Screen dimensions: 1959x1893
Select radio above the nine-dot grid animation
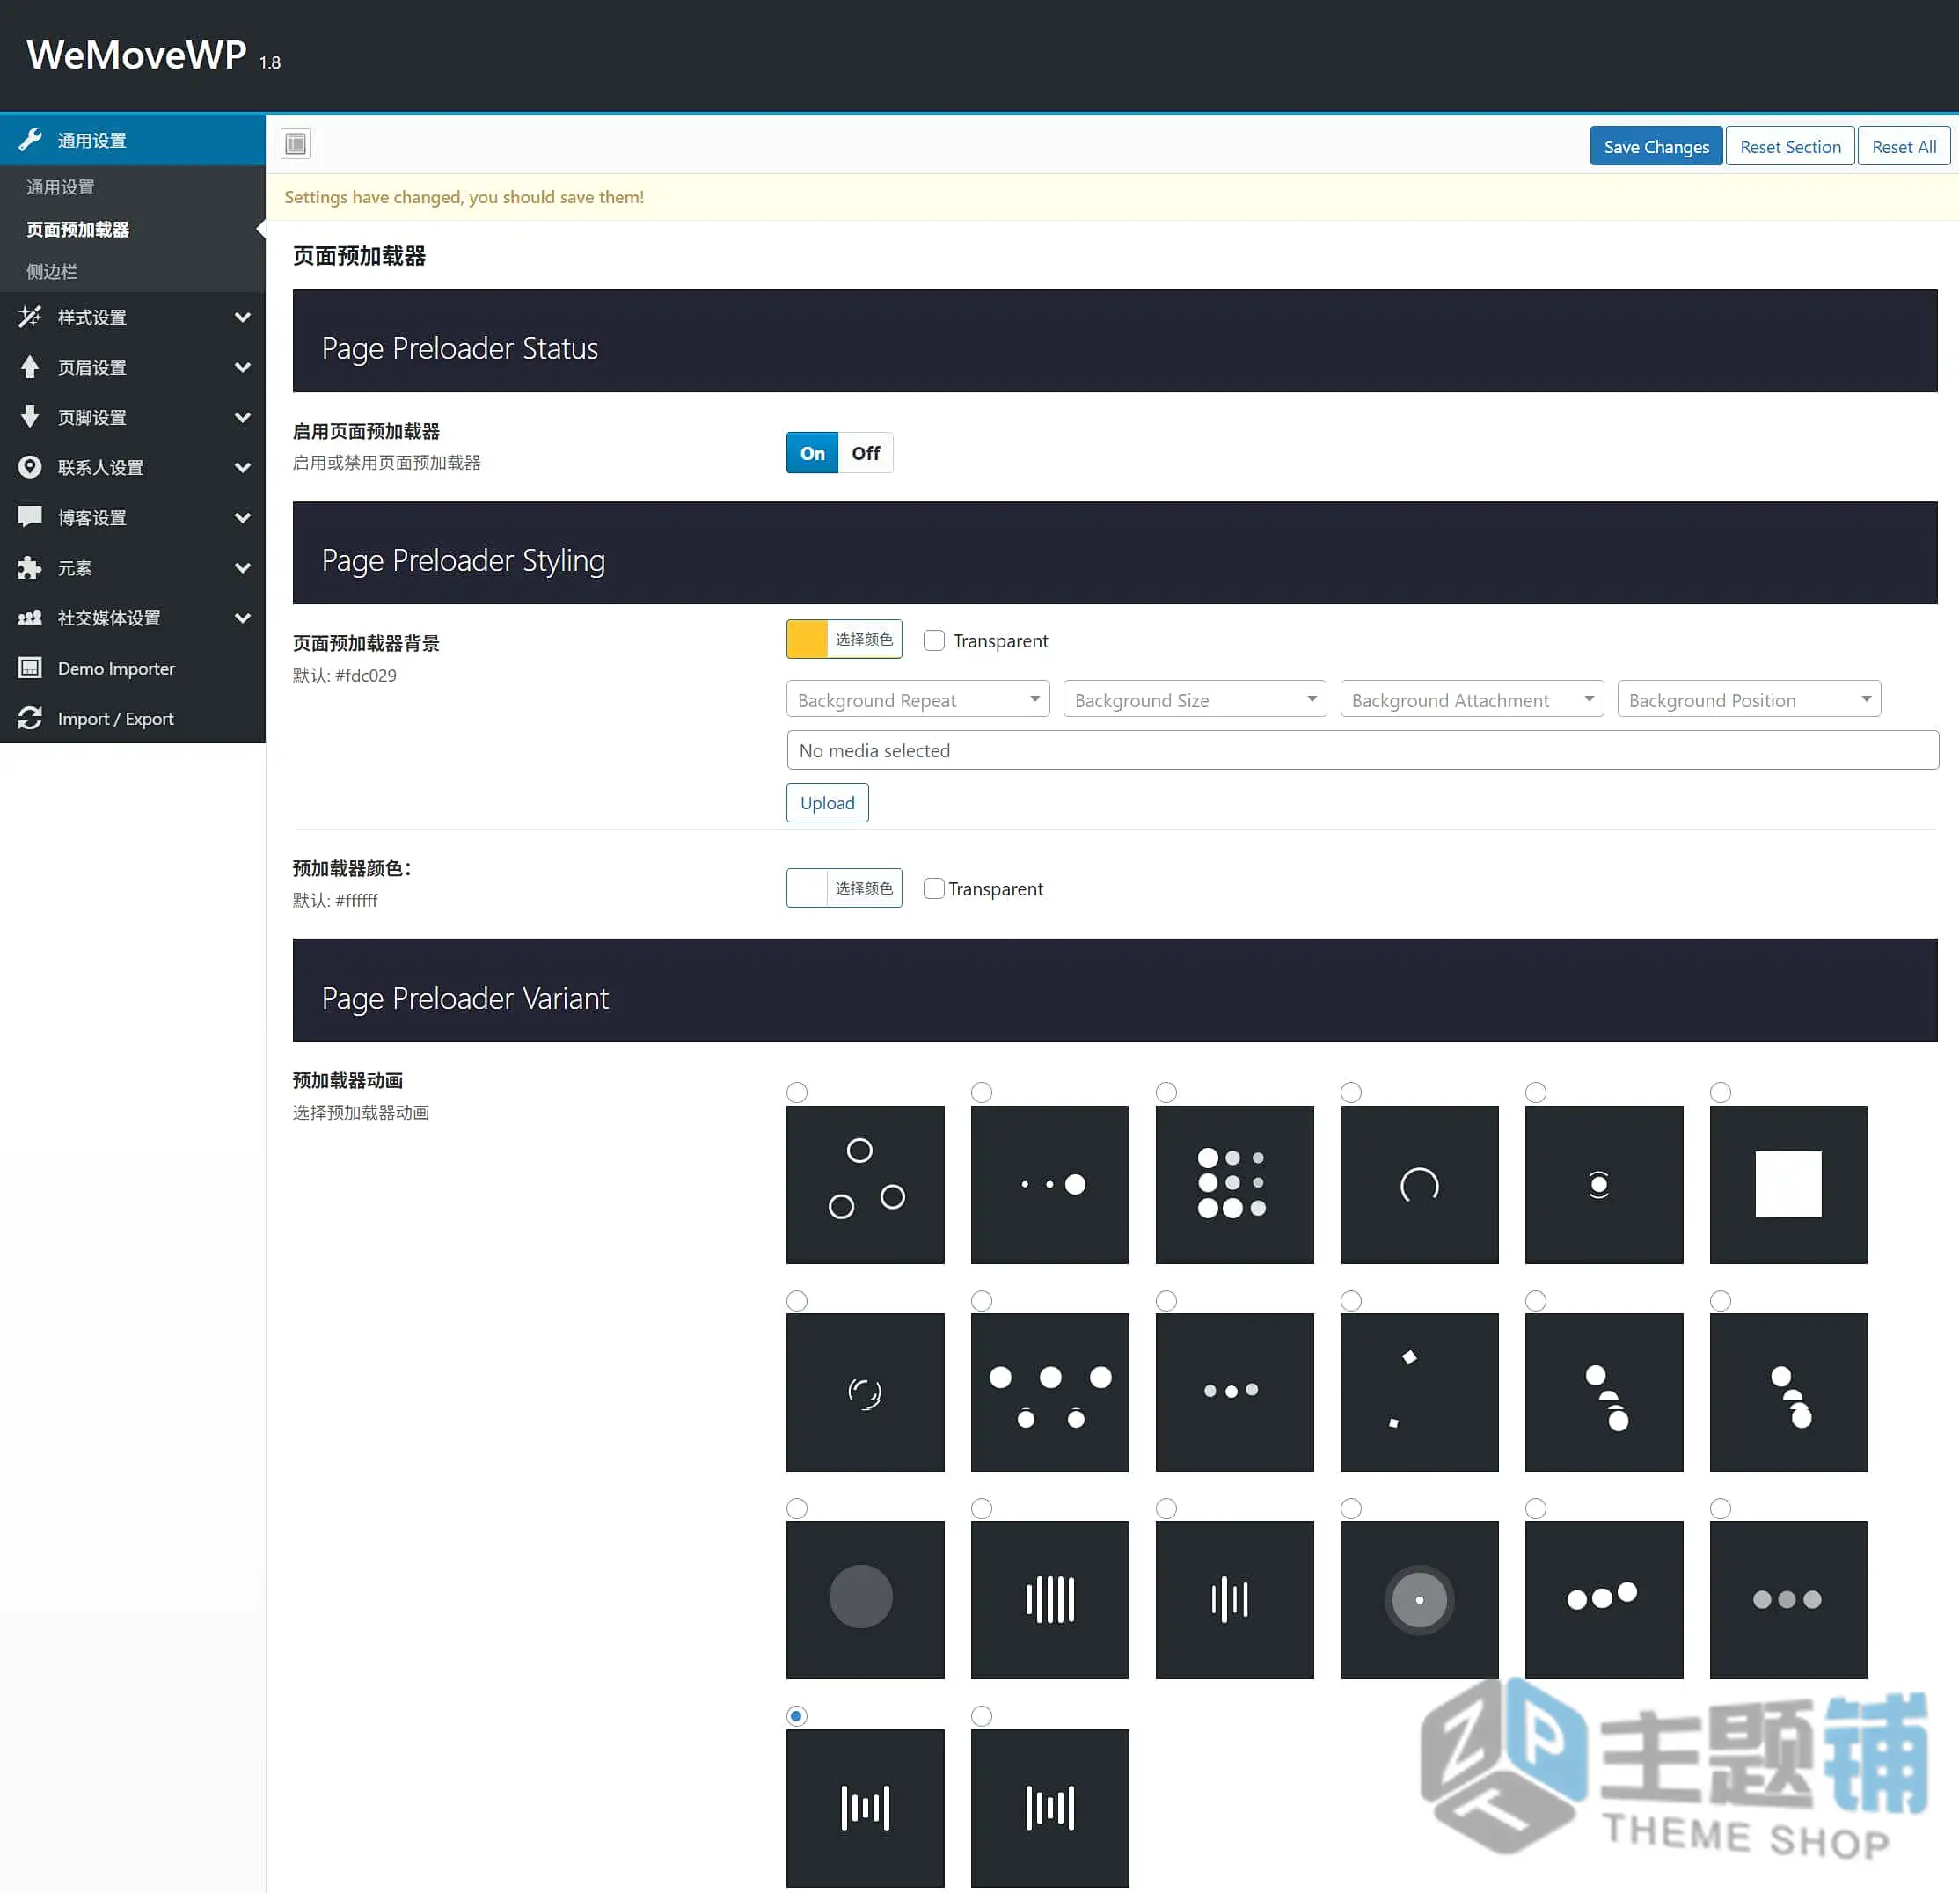(x=1166, y=1093)
